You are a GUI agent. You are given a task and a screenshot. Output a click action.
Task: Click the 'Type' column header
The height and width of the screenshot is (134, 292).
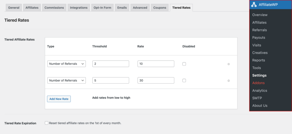[51, 46]
